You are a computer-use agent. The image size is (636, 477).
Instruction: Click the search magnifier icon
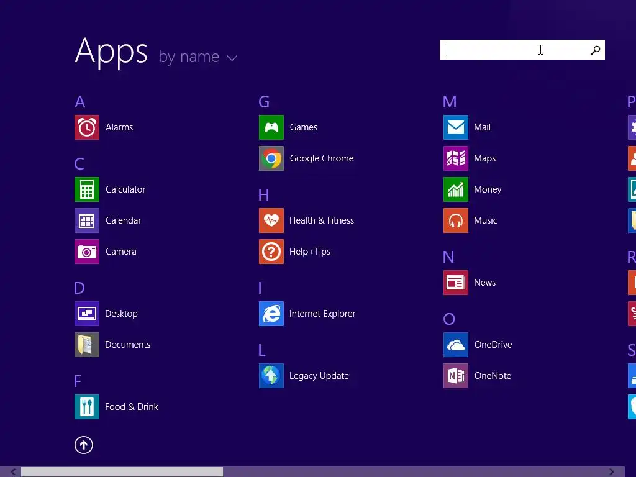pyautogui.click(x=596, y=50)
